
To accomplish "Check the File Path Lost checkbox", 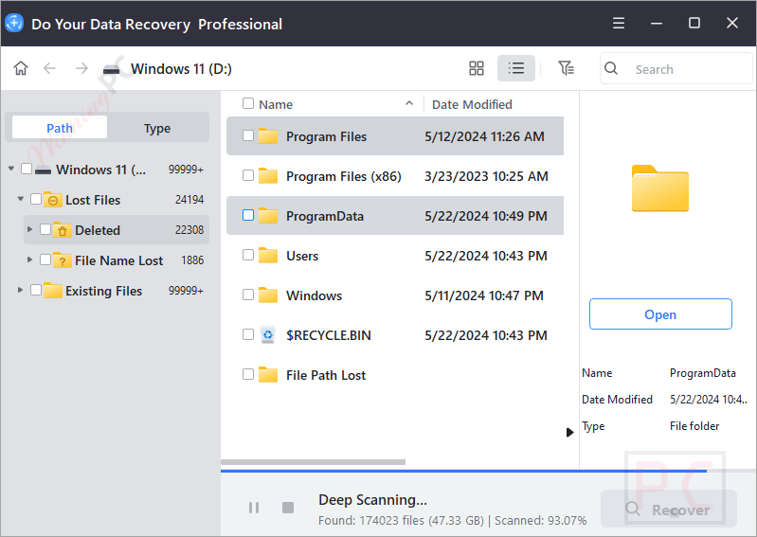I will (248, 374).
